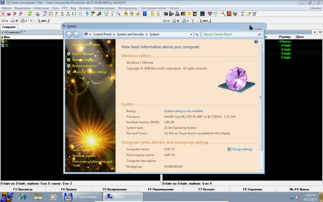Open the help icon in System window
323x202 pixels.
tap(256, 42)
